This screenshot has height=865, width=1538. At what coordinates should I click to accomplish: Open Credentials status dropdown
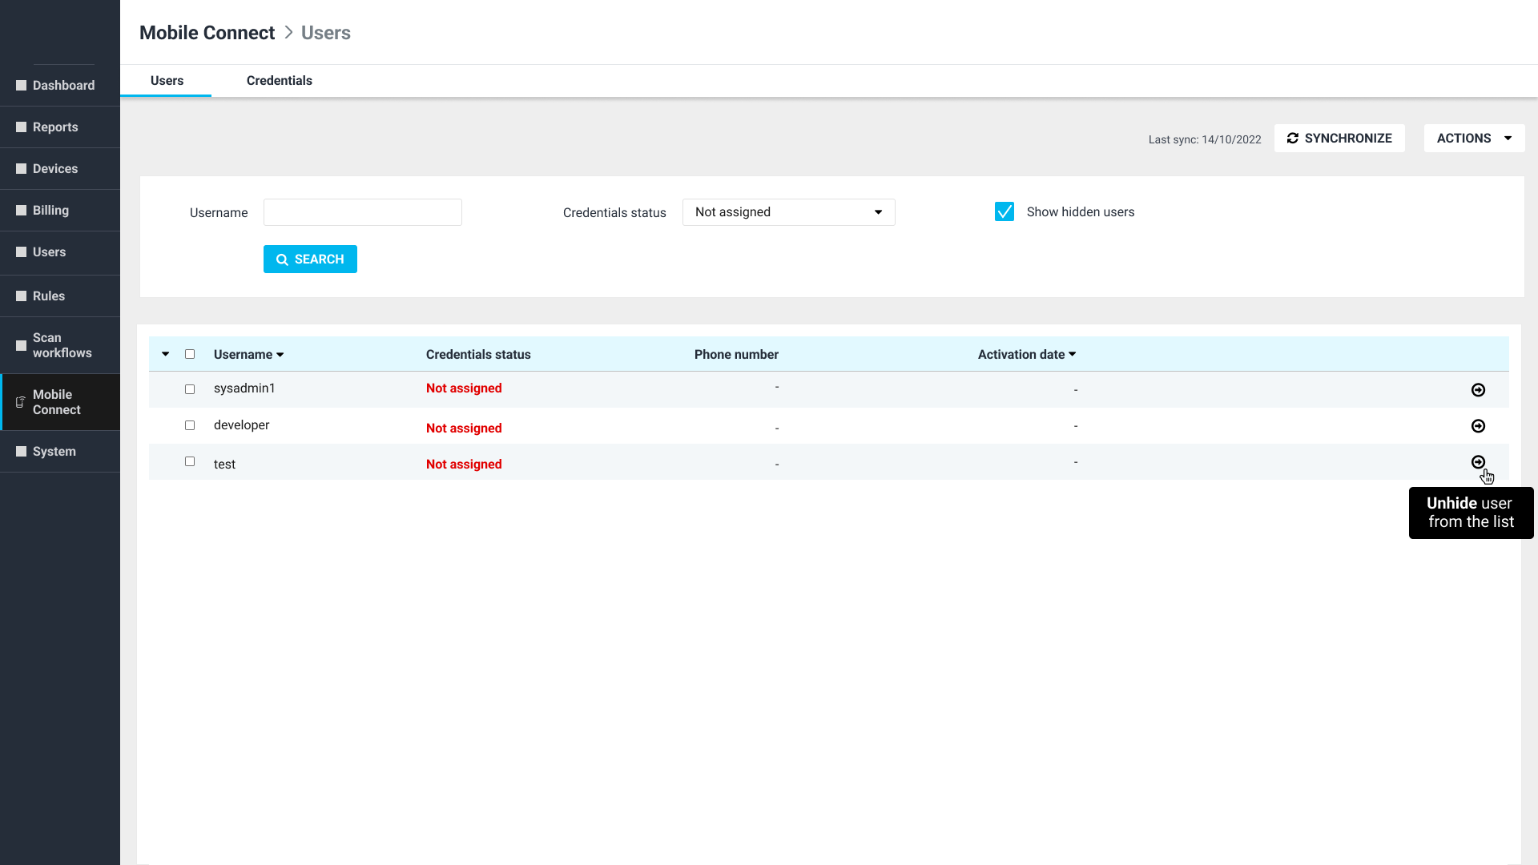coord(788,212)
